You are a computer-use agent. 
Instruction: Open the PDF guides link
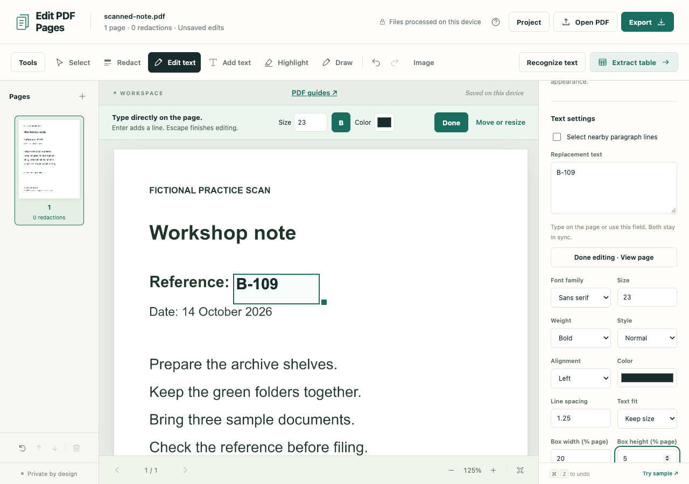pos(314,92)
